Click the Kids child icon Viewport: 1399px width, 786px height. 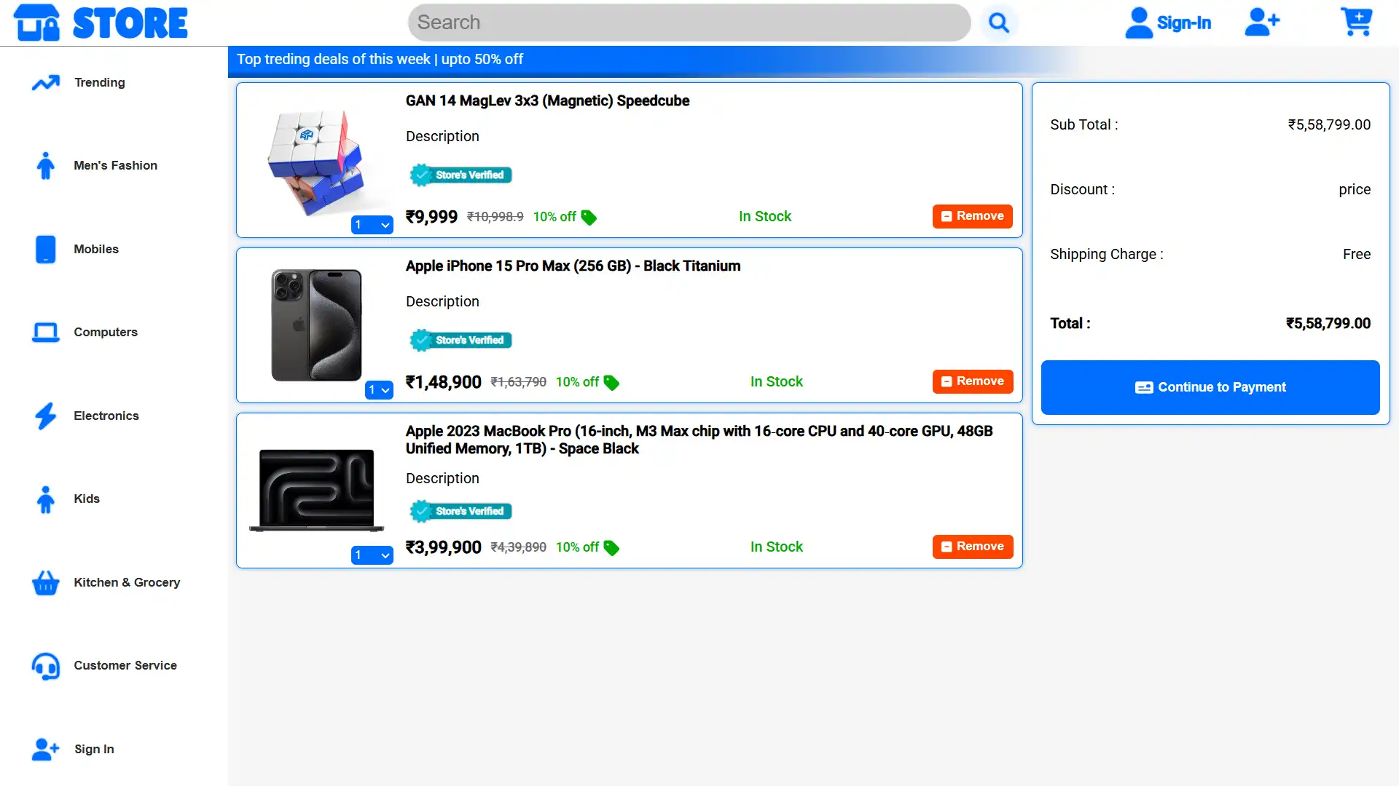pyautogui.click(x=46, y=499)
